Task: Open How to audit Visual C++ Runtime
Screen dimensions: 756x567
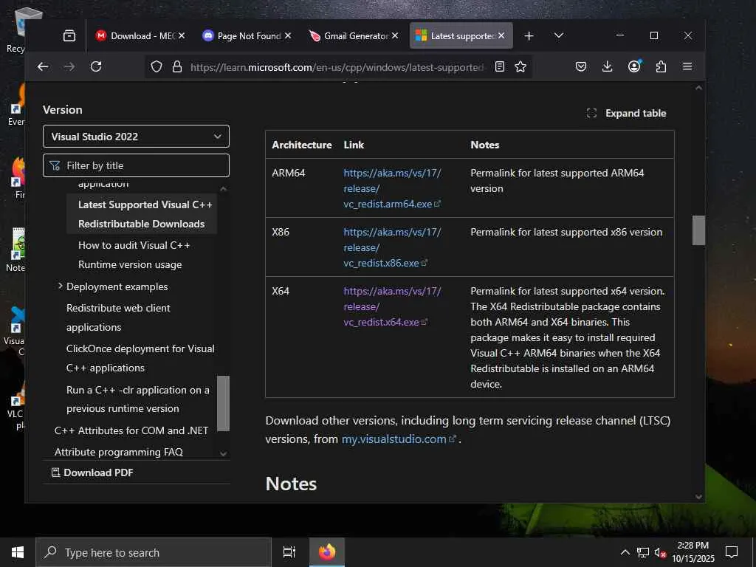Action: 134,255
